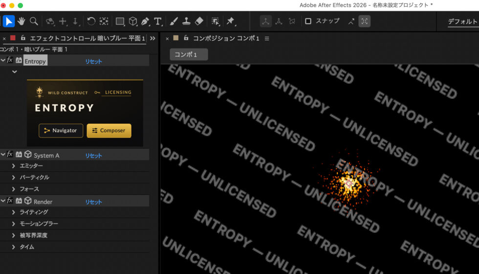
Task: Select the エフェクトコントロール panel tab
Action: coord(87,38)
